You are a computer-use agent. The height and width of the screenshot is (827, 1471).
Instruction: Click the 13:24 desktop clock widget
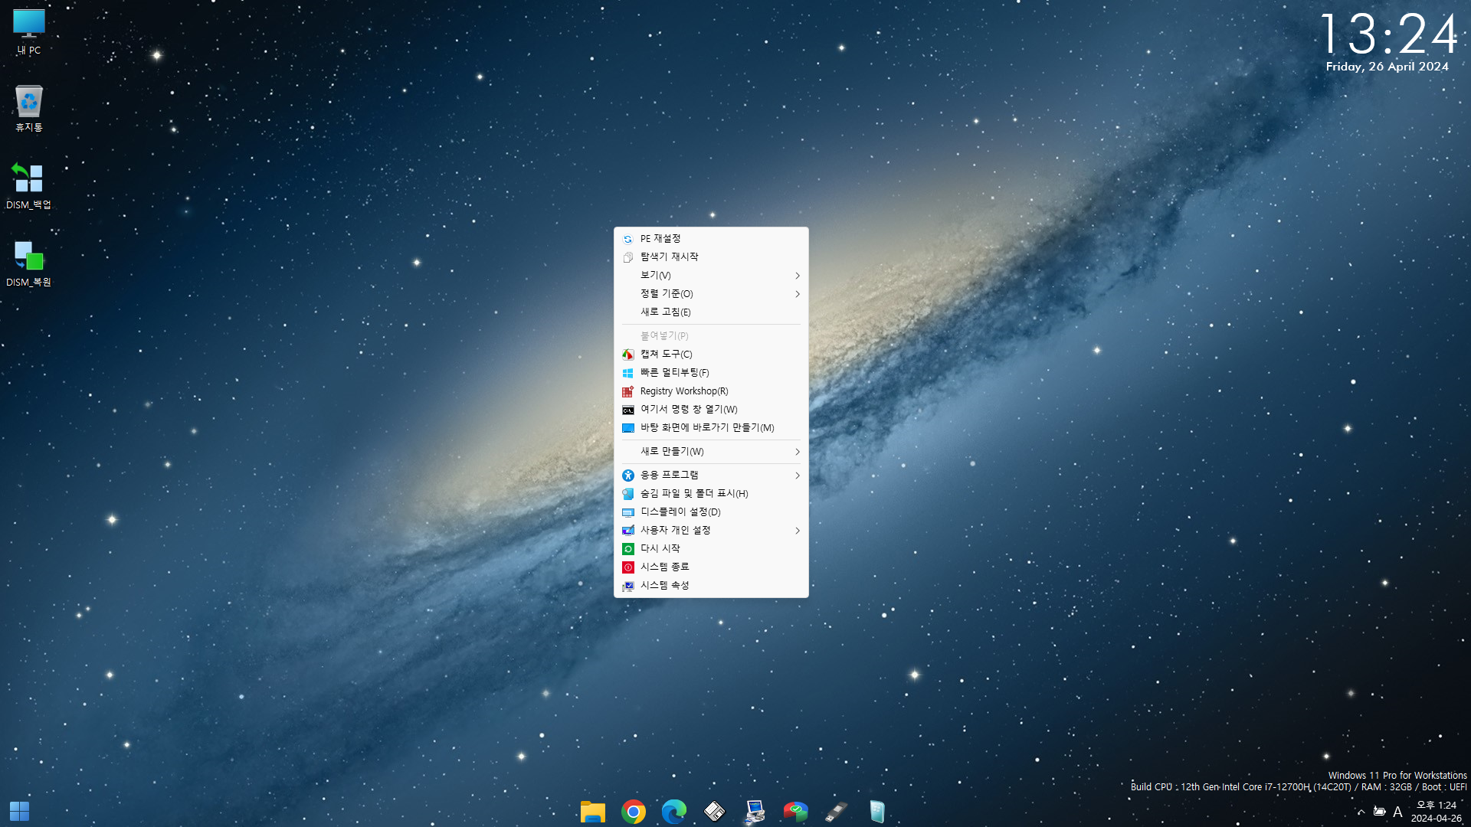click(1388, 34)
